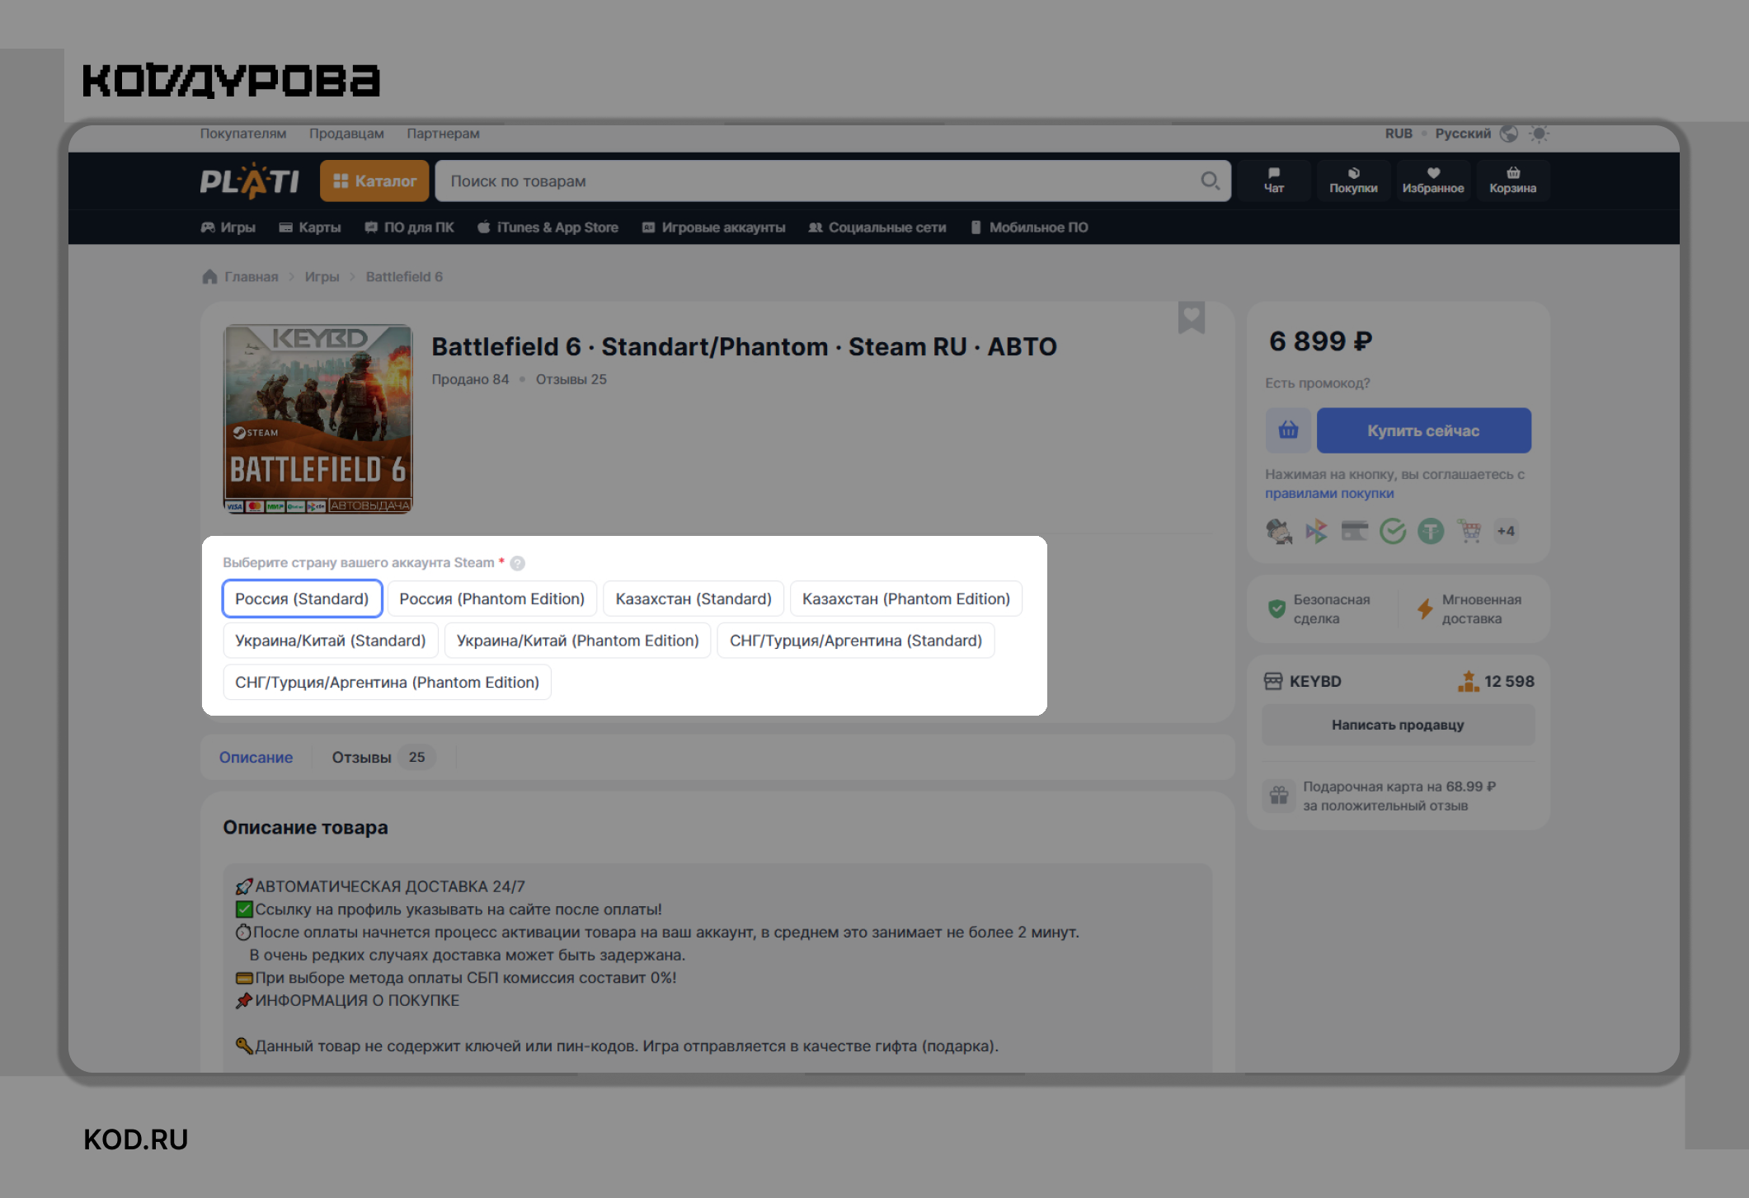
Task: Open Мобильное ПО category
Action: (1029, 228)
